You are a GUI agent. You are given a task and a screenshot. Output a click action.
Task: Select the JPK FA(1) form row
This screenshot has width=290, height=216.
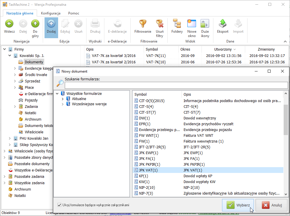coord(208,158)
